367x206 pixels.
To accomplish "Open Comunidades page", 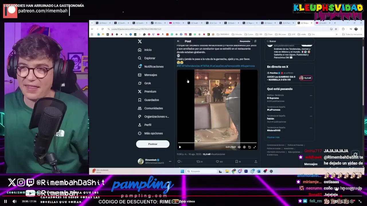I will click(150, 108).
